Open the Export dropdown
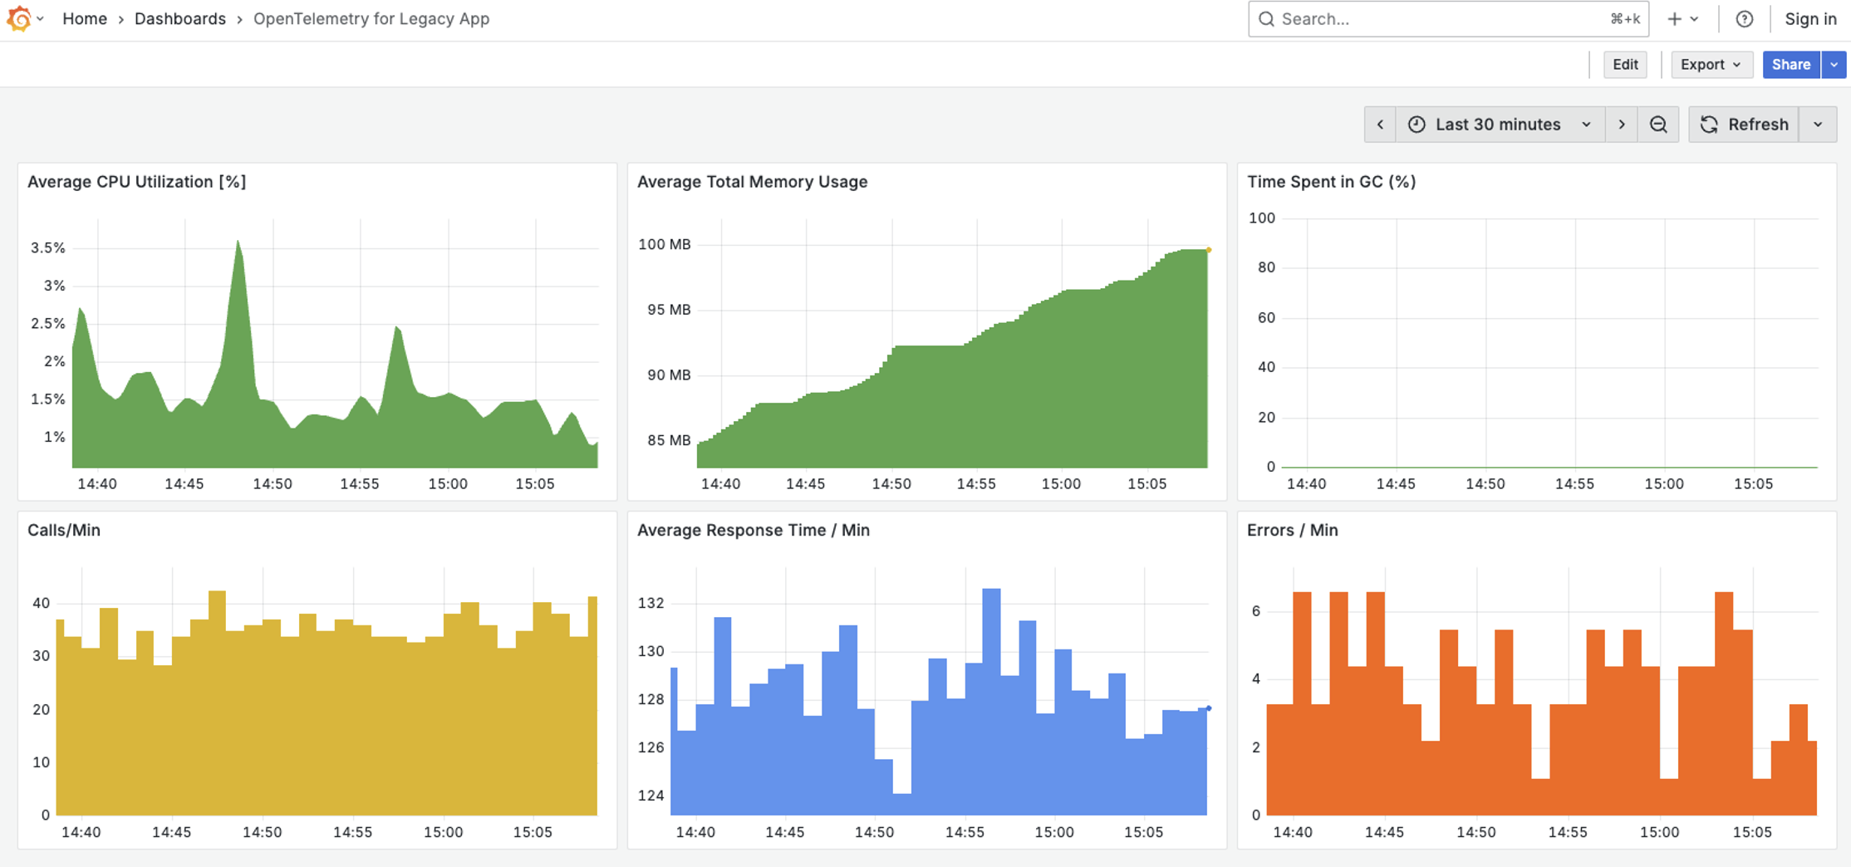Screen dimensions: 1851x867 tap(1711, 64)
